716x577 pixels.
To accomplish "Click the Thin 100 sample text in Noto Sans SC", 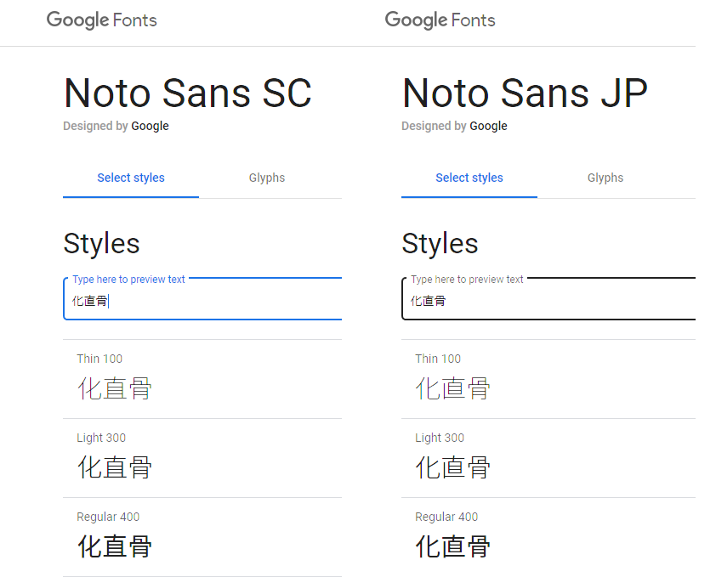I will [115, 388].
